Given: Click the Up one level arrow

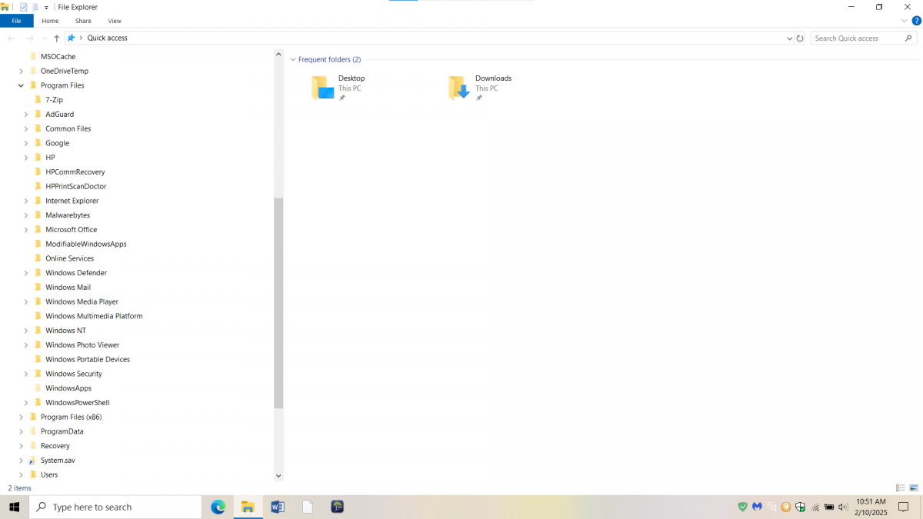Looking at the screenshot, I should pyautogui.click(x=56, y=38).
